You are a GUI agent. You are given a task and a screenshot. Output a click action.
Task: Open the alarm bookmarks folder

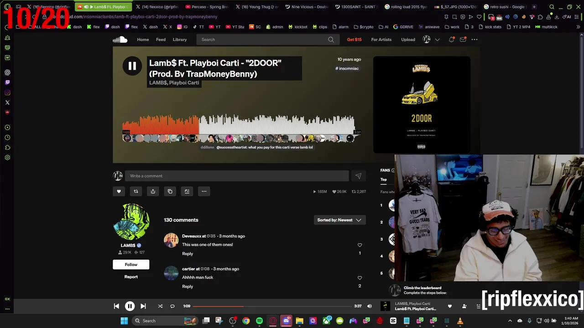click(x=340, y=27)
